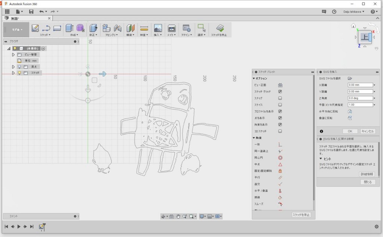Image resolution: width=383 pixels, height=237 pixels.
Task: Uncheck the スケッチ グリッド checkbox
Action: [280, 92]
